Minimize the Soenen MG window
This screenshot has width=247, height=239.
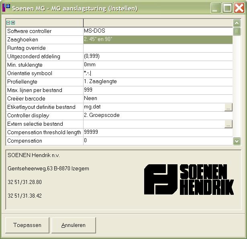point(216,8)
